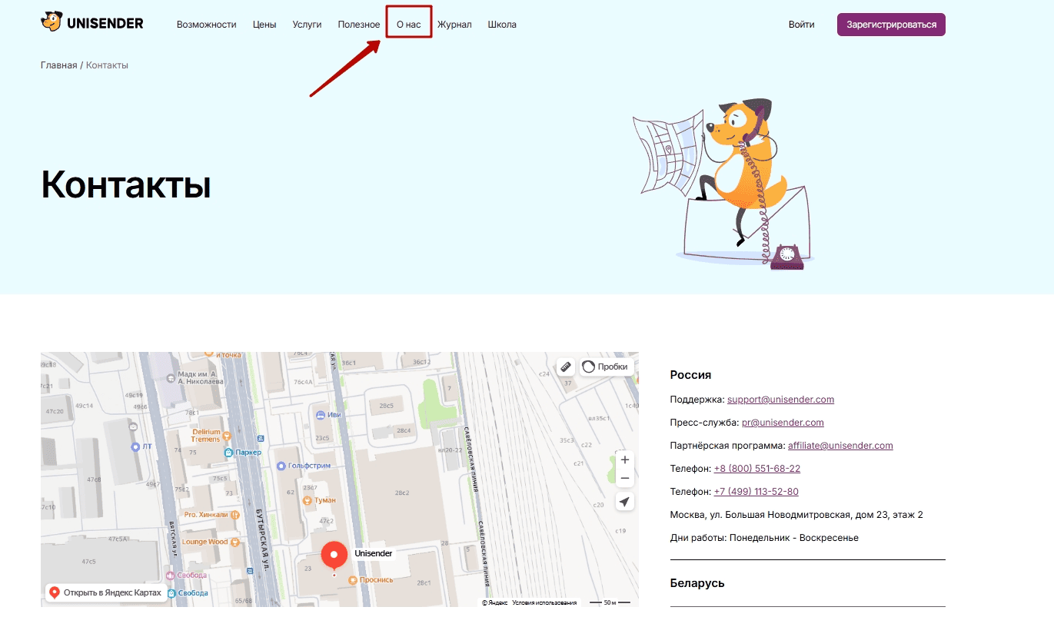Click the Зарегистрироваться button

coord(891,25)
